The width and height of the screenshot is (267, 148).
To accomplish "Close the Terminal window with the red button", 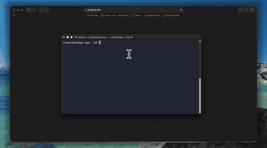I will [64, 37].
